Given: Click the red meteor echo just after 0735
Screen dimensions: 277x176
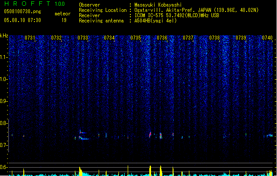Looking at the screenshot, I should (150, 135).
